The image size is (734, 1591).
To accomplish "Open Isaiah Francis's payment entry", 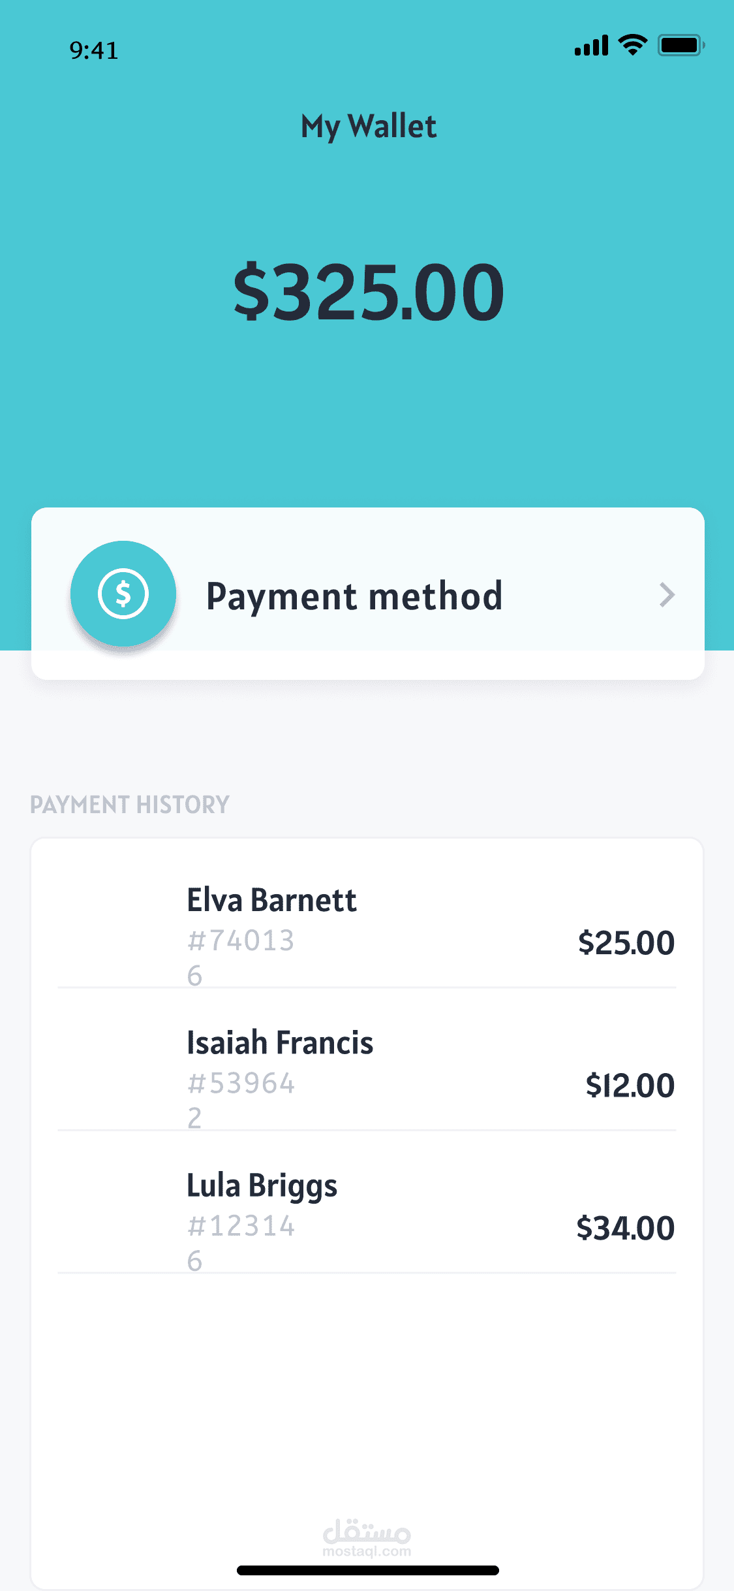I will click(280, 1042).
